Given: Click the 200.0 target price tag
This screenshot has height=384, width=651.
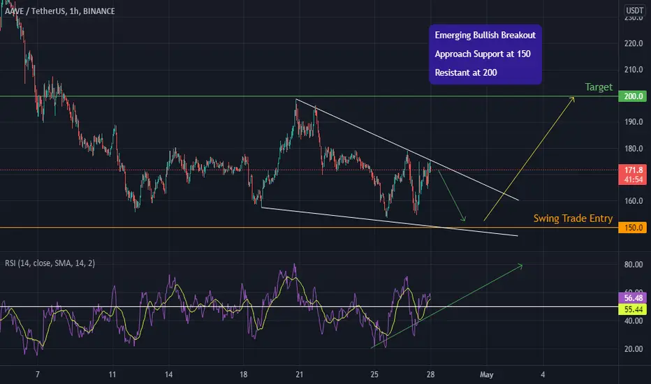Looking at the screenshot, I should pos(633,96).
